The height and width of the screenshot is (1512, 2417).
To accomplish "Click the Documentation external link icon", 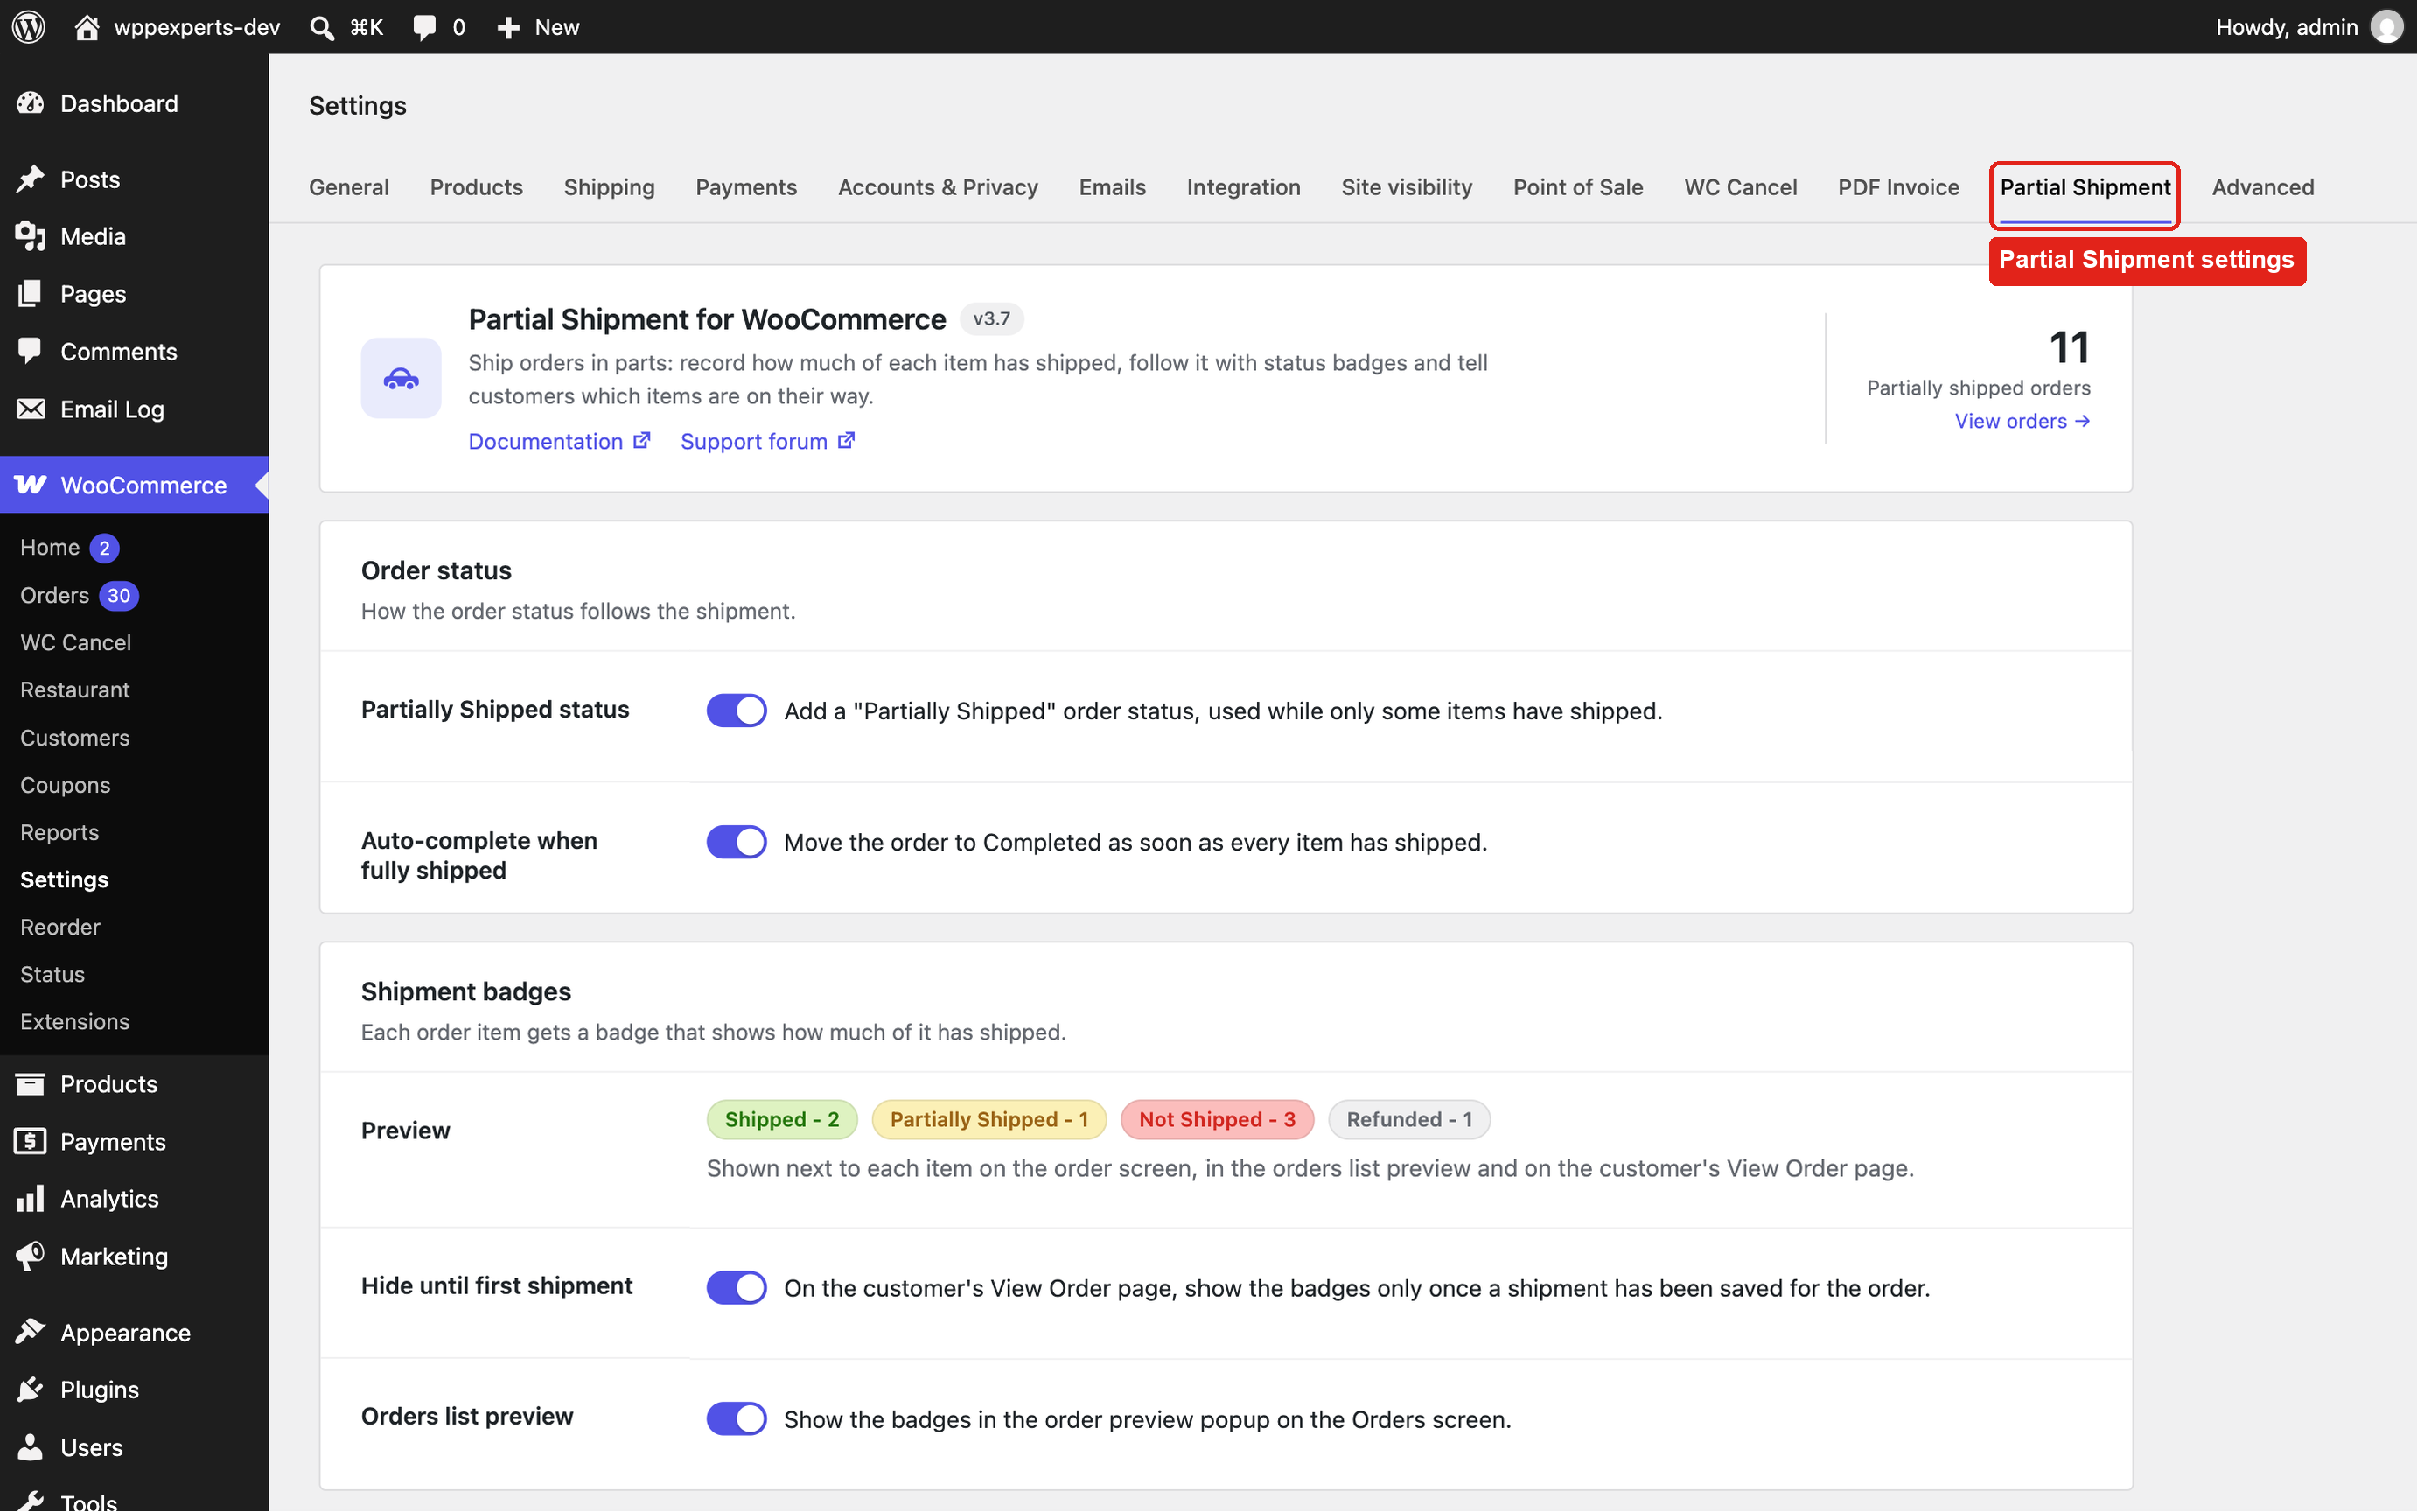I will 642,440.
